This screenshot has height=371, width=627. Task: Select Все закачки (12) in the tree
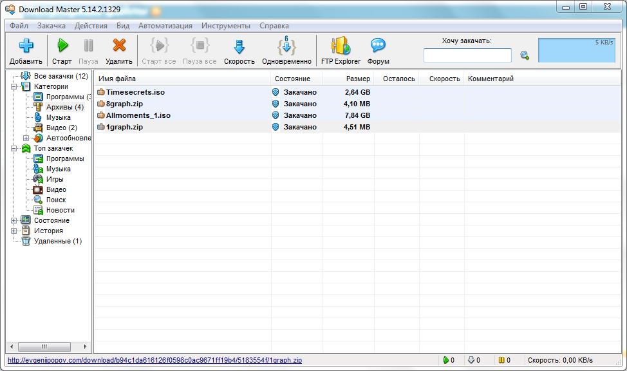(61, 76)
